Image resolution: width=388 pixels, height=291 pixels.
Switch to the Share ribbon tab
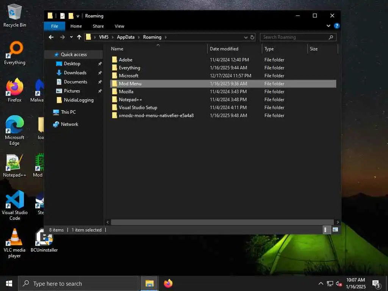point(98,26)
